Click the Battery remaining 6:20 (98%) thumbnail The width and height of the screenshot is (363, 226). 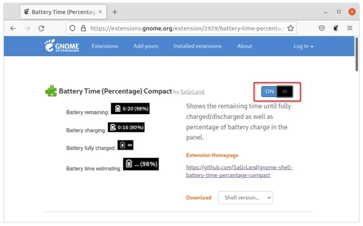(130, 108)
